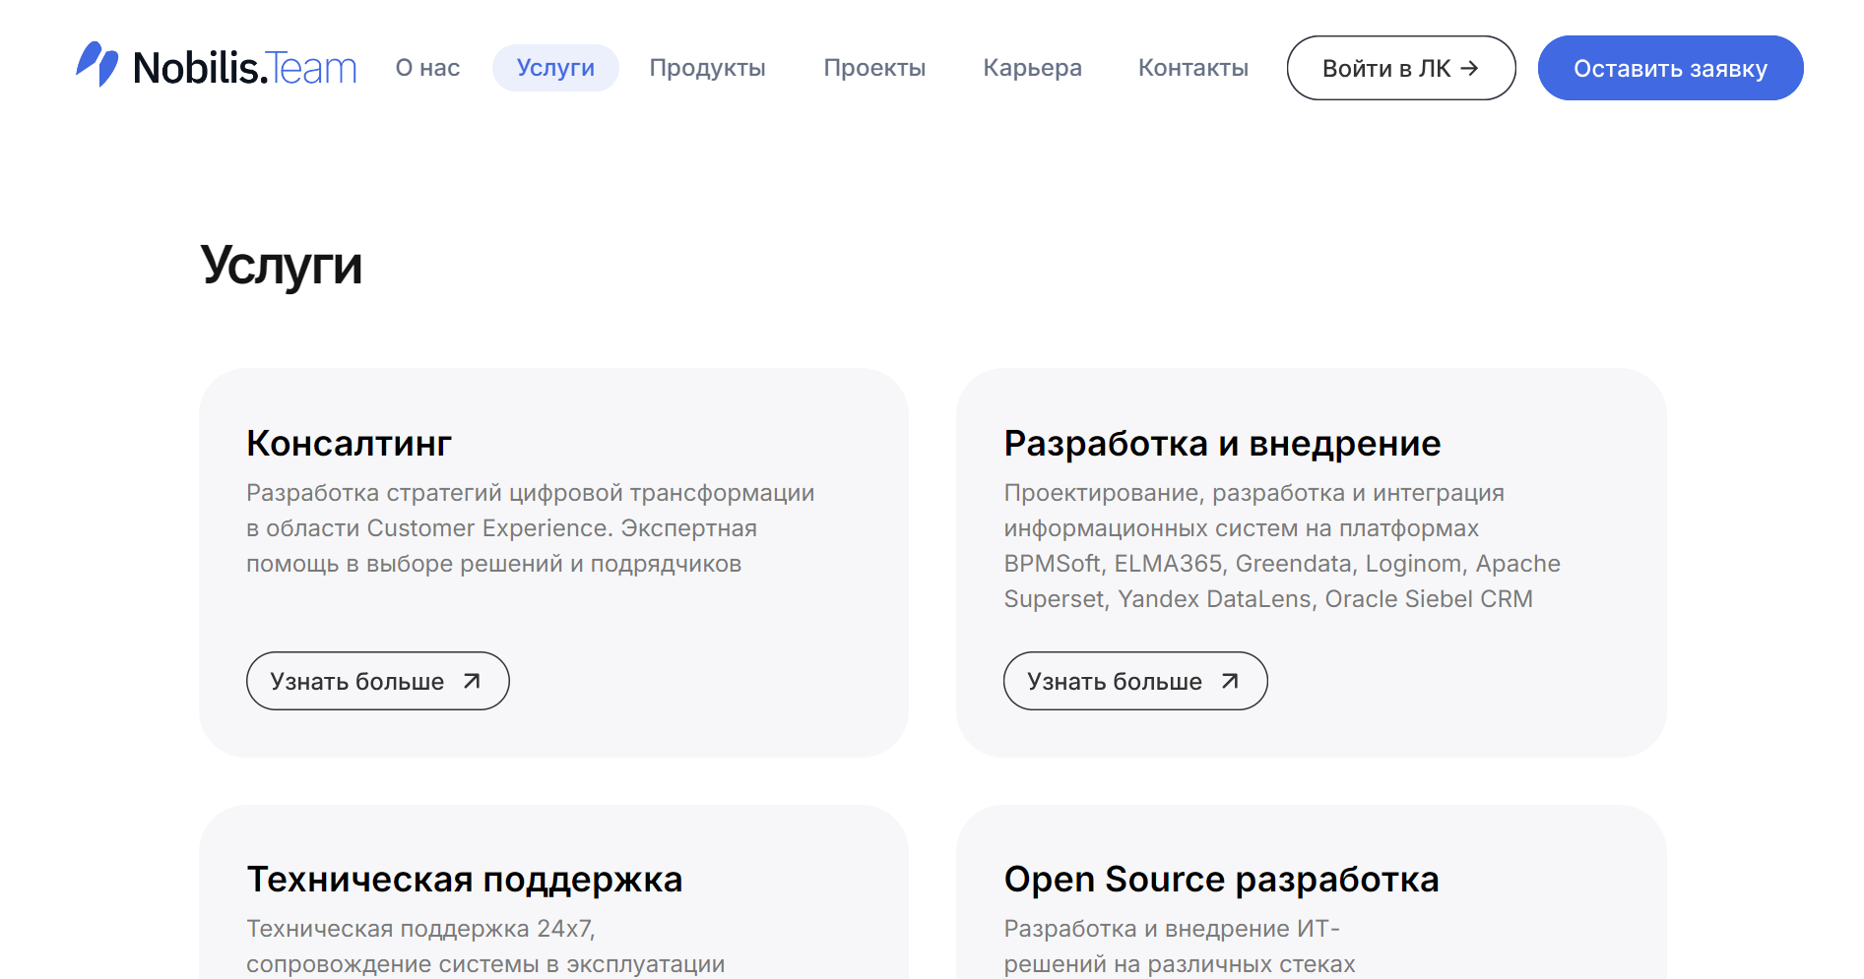Click the arrow icon inside Войти в ЛК

[1471, 68]
